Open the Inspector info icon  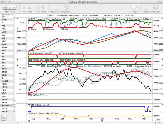point(156,7)
